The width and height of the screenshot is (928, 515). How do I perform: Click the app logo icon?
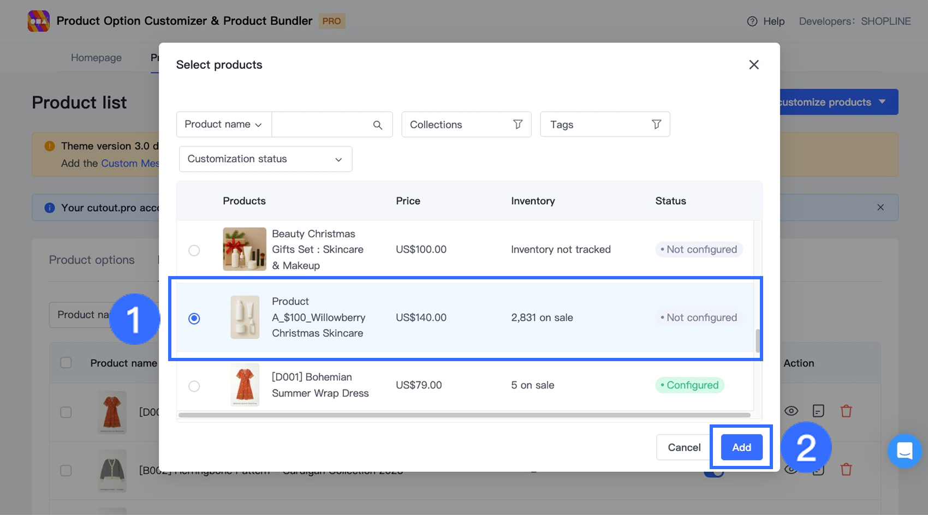39,21
